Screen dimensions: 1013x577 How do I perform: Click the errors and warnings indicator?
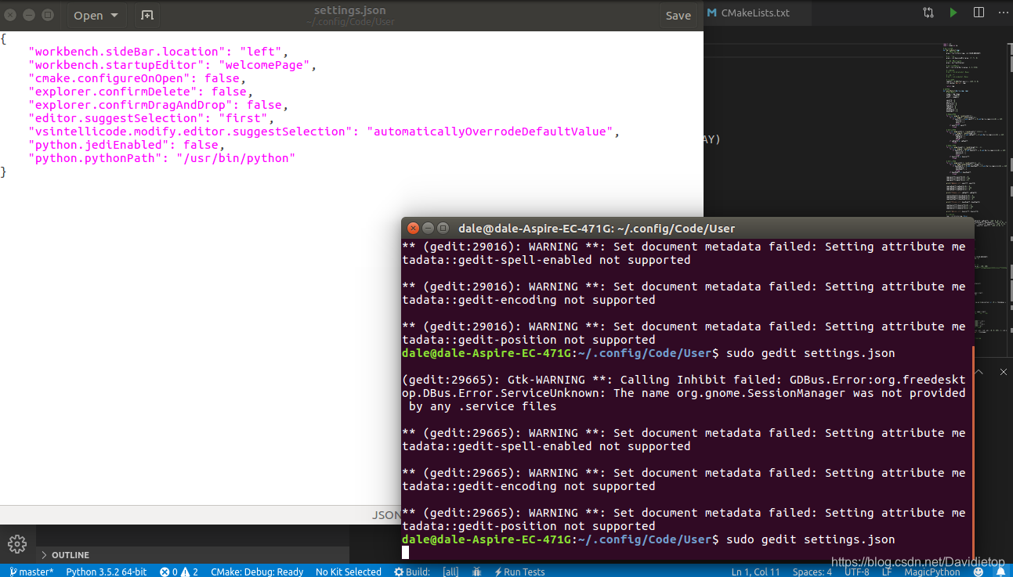click(x=179, y=572)
